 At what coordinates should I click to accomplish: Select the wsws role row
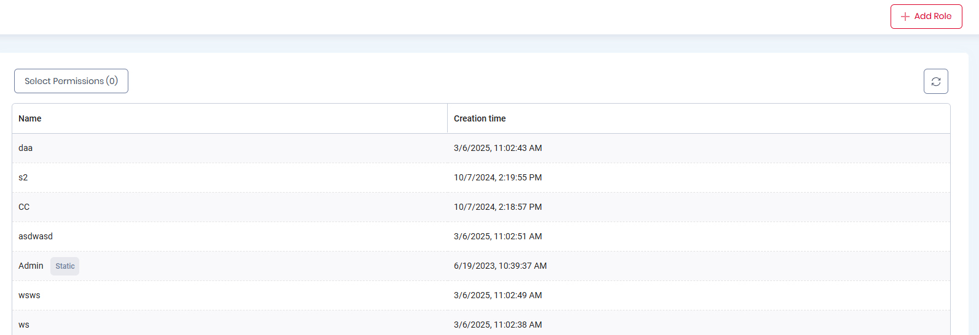click(x=481, y=295)
